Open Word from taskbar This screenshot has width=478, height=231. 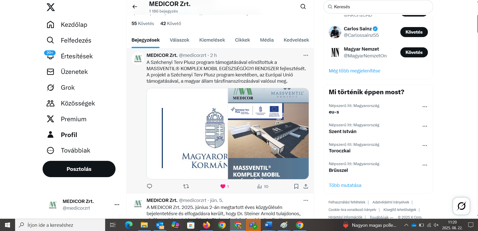click(268, 225)
